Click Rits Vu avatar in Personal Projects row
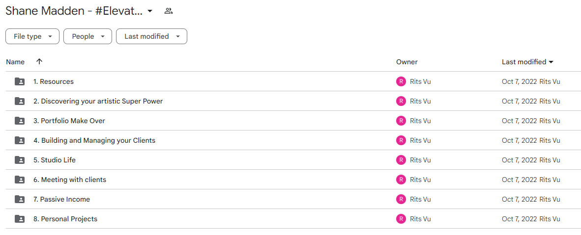Viewport: 581px width, 235px height. 401,219
